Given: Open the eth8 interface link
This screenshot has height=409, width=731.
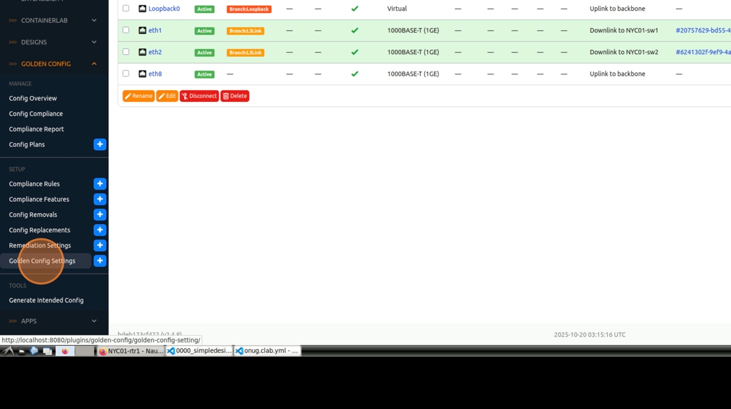Looking at the screenshot, I should (155, 74).
